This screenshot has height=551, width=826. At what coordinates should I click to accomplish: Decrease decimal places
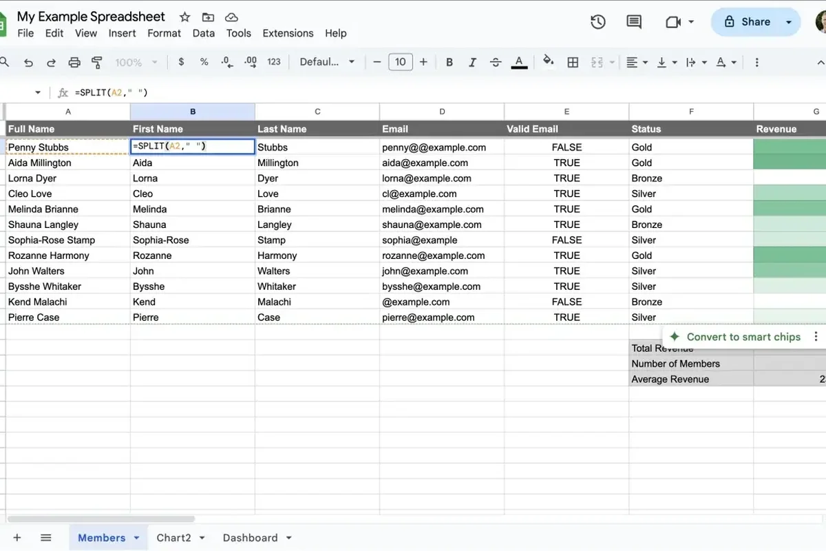[x=227, y=62]
